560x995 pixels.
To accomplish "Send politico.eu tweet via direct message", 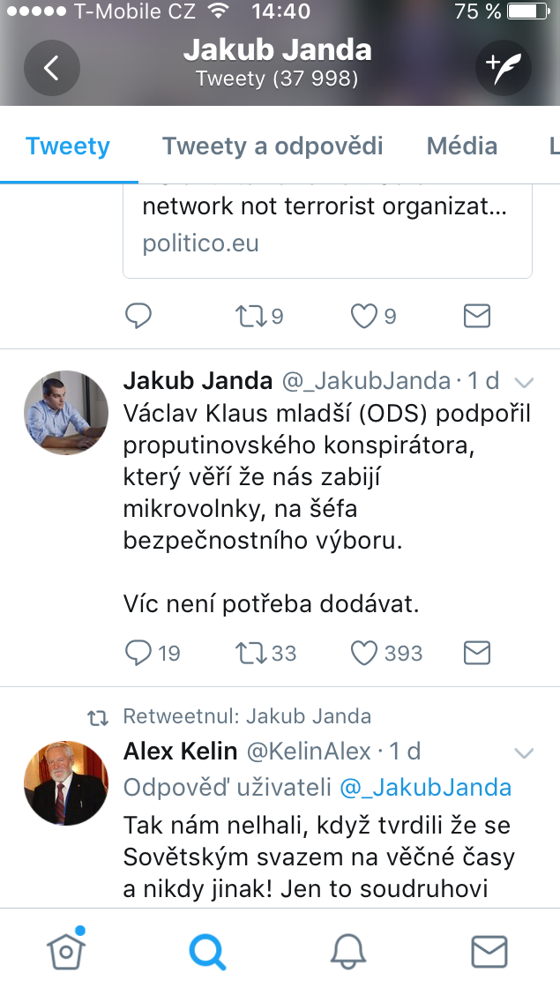I will point(476,316).
